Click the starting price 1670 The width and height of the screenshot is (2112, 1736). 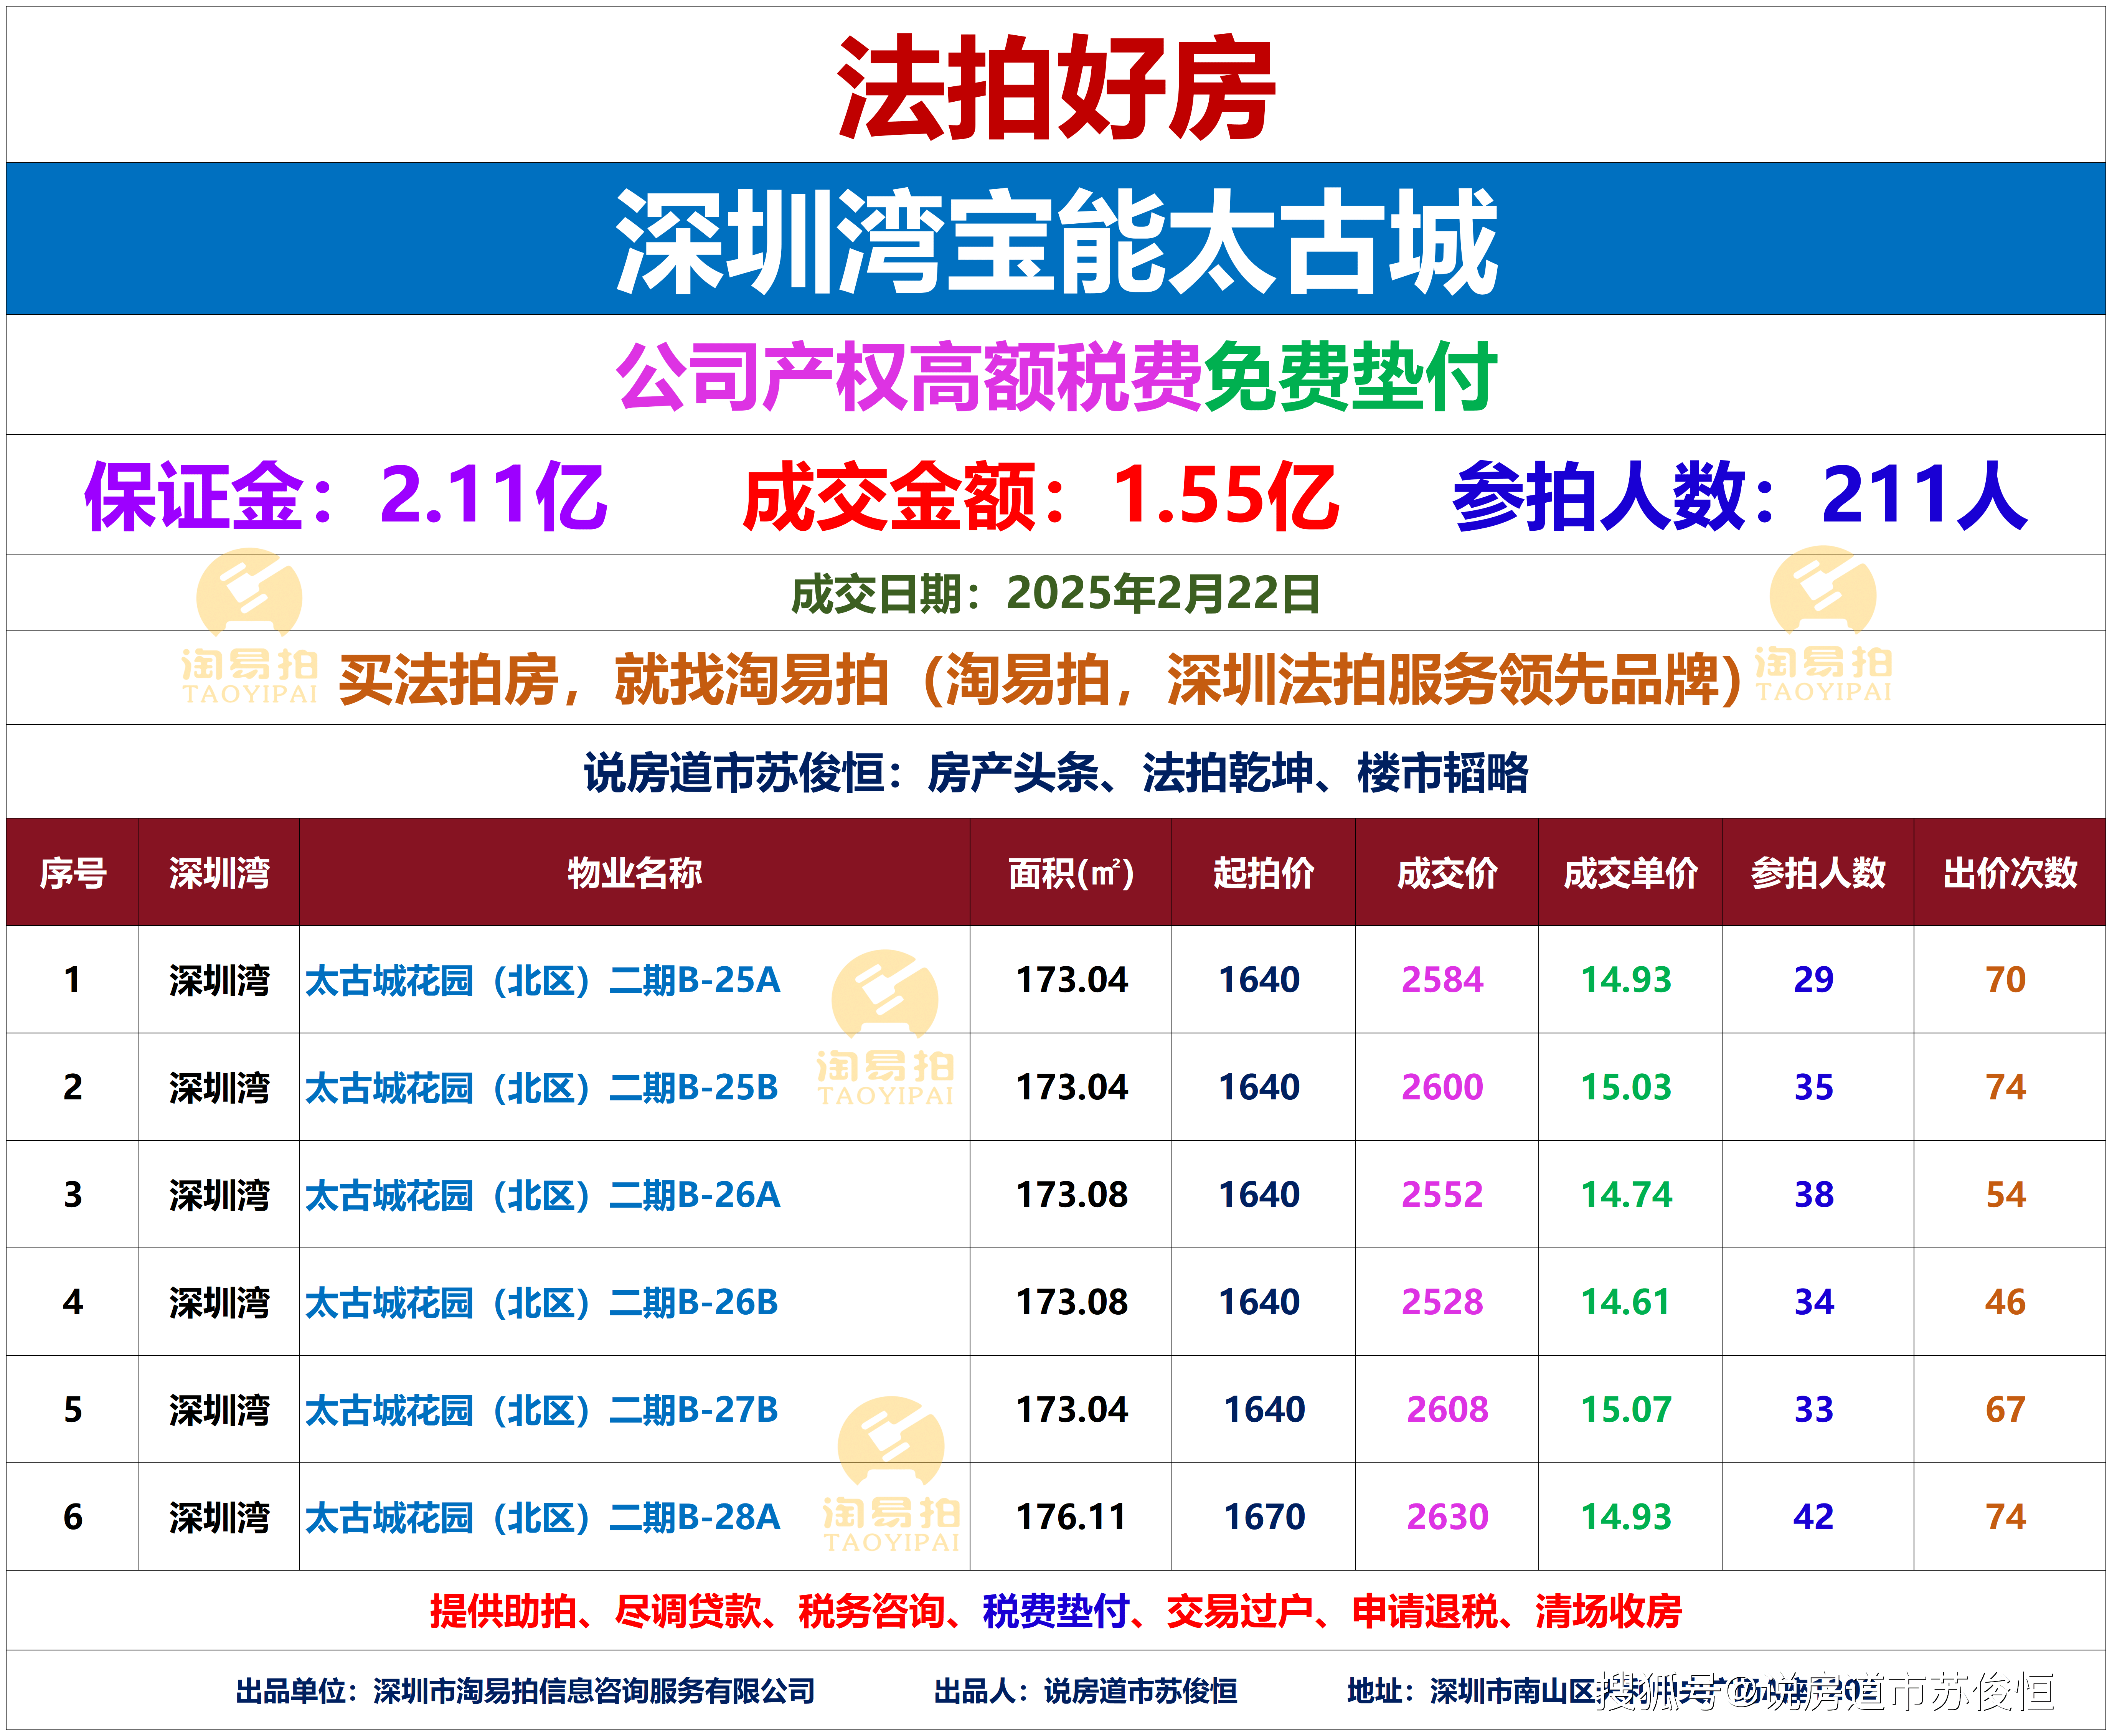click(1265, 1517)
